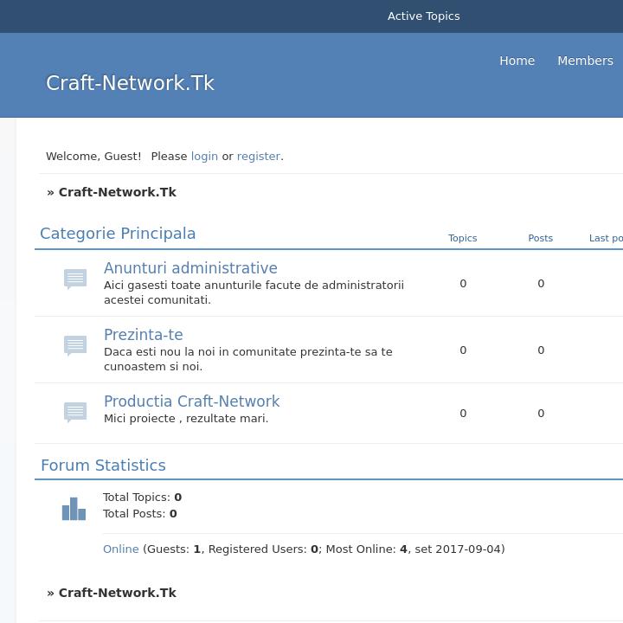Click the Prezinta-te forum speech bubble icon

75,345
